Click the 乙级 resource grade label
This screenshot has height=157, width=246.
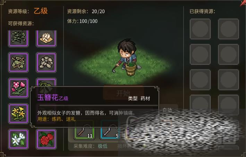pos(41,11)
